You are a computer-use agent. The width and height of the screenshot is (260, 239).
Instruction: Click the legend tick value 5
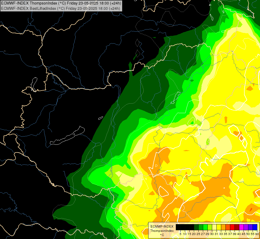180,234
